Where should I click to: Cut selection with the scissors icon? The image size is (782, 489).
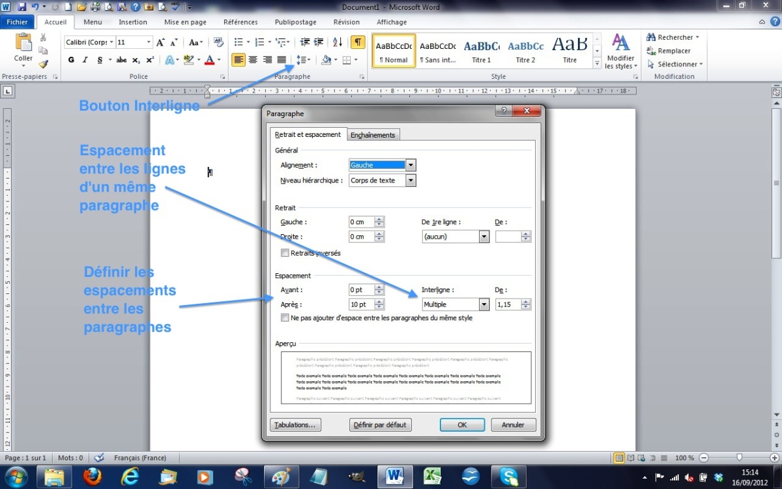[44, 38]
